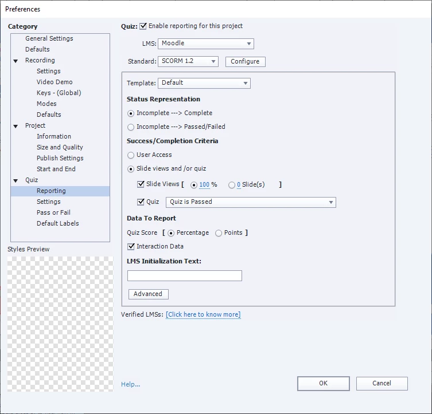Open the Standard dropdown showing SCORM 1.2
Viewport: 432px width, 414px height.
[188, 61]
